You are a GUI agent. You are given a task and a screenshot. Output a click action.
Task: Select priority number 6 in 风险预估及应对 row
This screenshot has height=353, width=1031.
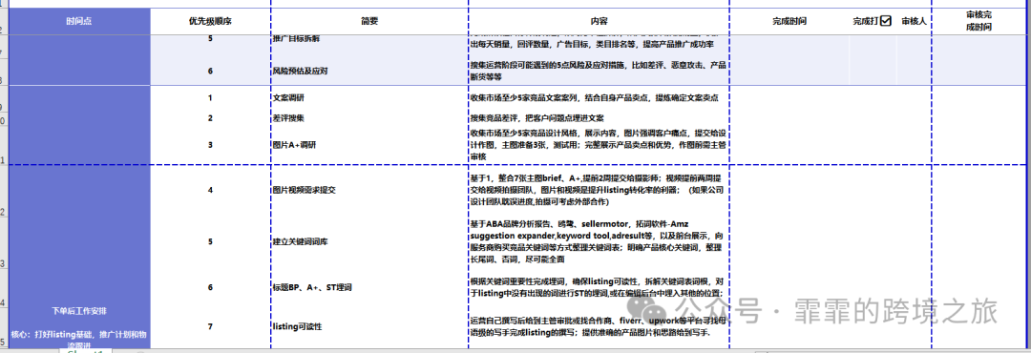pos(210,71)
